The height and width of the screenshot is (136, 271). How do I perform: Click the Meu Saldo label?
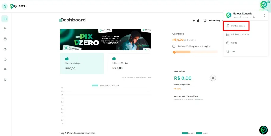(179, 71)
